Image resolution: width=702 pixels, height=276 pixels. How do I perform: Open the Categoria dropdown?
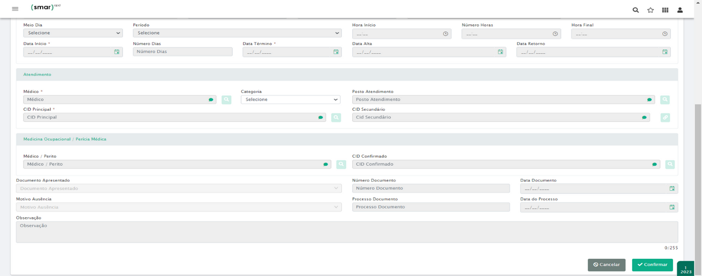click(290, 99)
